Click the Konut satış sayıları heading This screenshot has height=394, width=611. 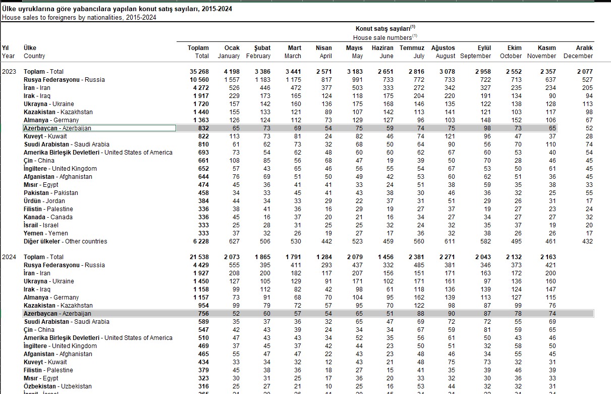(385, 28)
